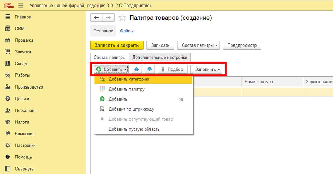Image resolution: width=333 pixels, height=174 pixels.
Task: Choose Добавит по штрихкоду entry
Action: click(x=144, y=109)
